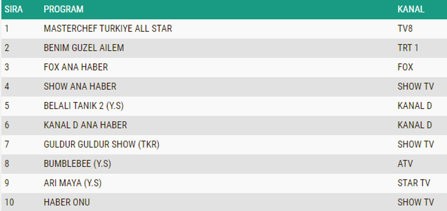This screenshot has height=211, width=447.
Task: Click GULDUR GULDUR SHOW (TKR)
Action: [102, 144]
